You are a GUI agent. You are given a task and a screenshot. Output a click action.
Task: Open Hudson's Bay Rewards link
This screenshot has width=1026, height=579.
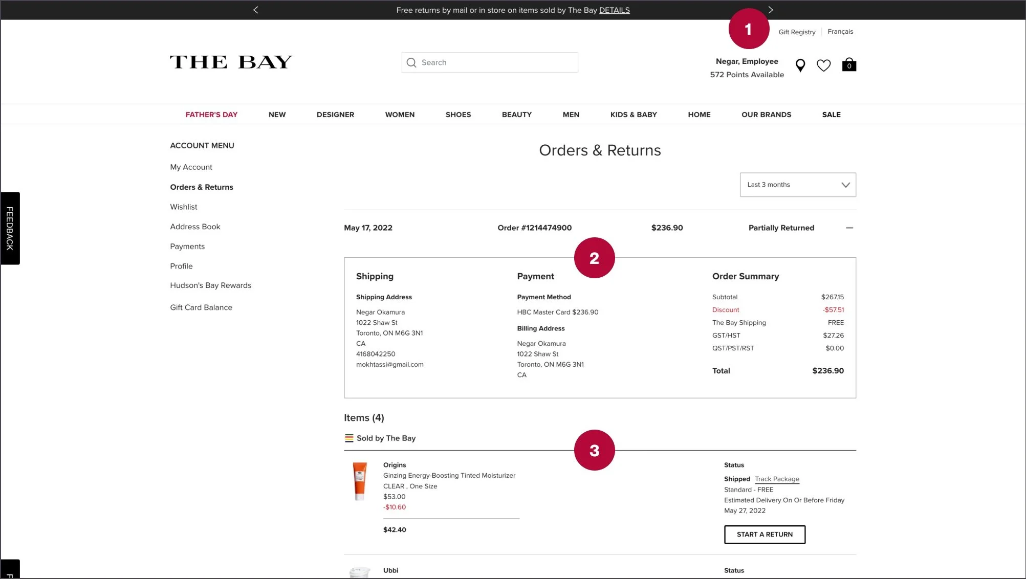click(x=211, y=285)
